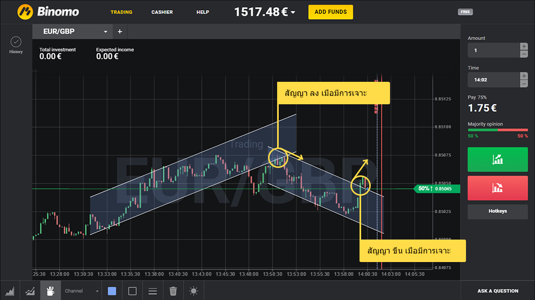Open line thickness options icon
Viewport: 535px width, 300px height.
152,291
